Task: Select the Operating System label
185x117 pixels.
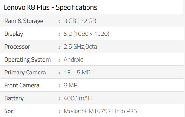Action: tap(27, 60)
